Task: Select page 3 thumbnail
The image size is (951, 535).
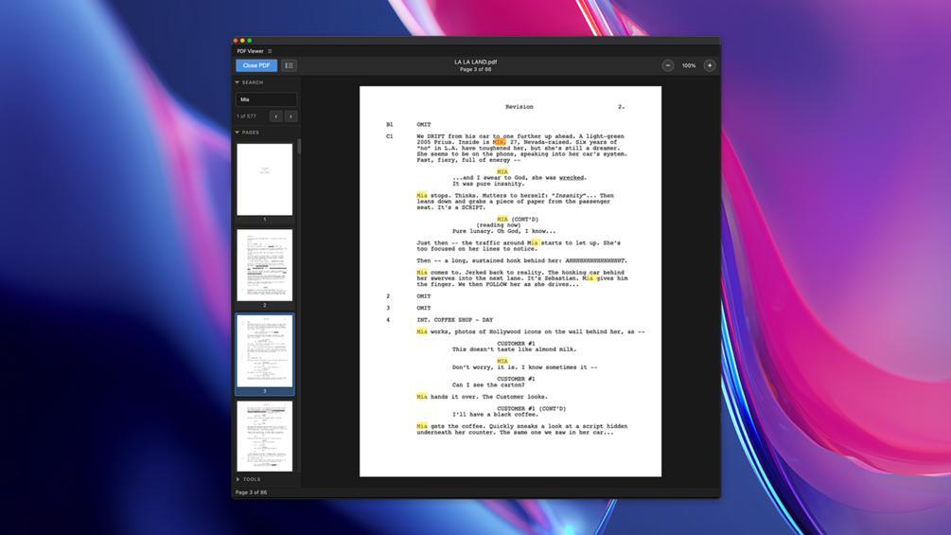Action: pos(264,350)
